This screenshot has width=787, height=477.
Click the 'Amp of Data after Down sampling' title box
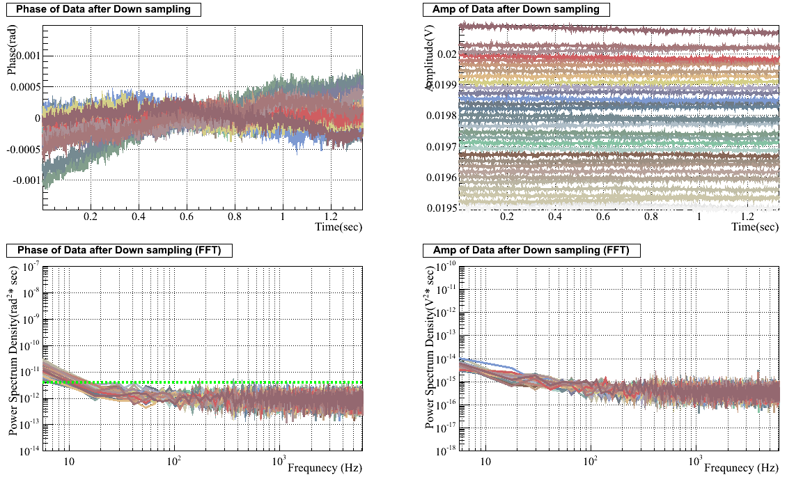[x=516, y=10]
